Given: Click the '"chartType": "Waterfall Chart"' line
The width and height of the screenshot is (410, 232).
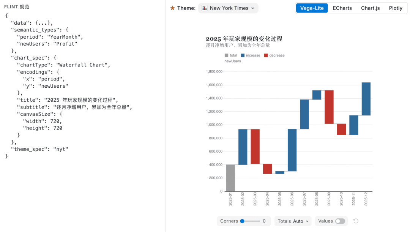Looking at the screenshot, I should click(x=64, y=65).
